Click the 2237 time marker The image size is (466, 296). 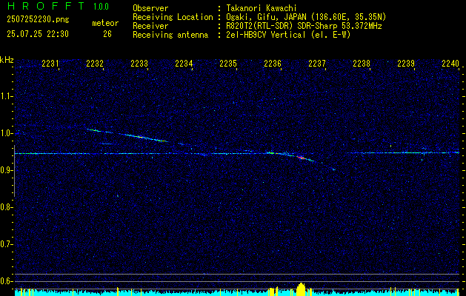317,64
